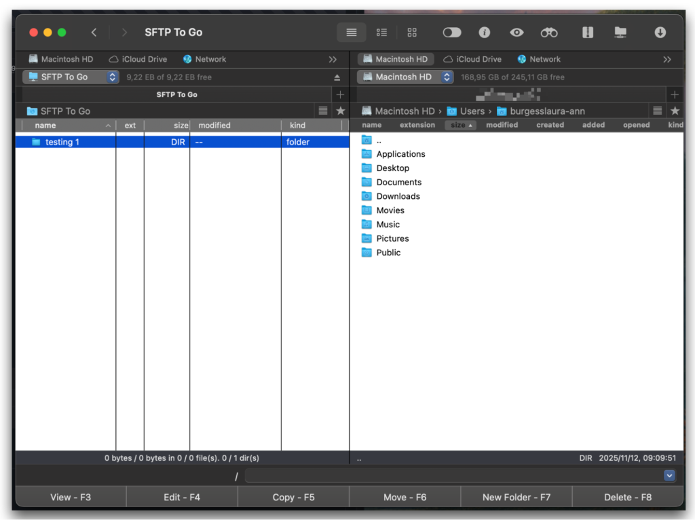
Task: Click the New Folder - F7 button
Action: [516, 498]
